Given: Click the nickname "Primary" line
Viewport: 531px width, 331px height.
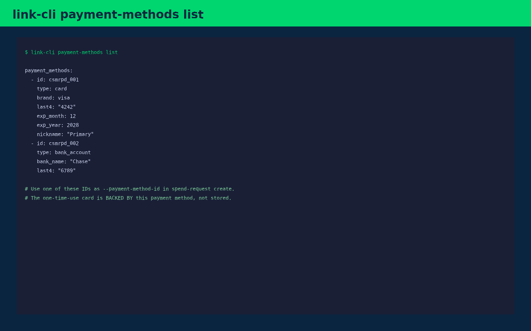Looking at the screenshot, I should coord(65,134).
